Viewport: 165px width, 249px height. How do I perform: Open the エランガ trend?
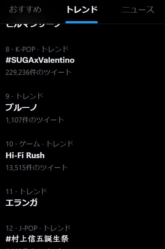(x=21, y=203)
